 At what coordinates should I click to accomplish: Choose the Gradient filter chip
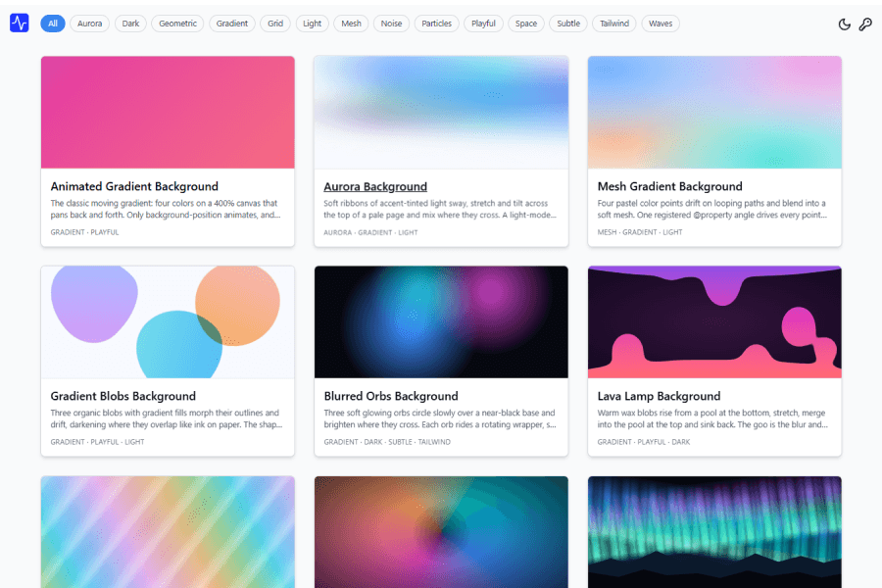[x=231, y=24]
